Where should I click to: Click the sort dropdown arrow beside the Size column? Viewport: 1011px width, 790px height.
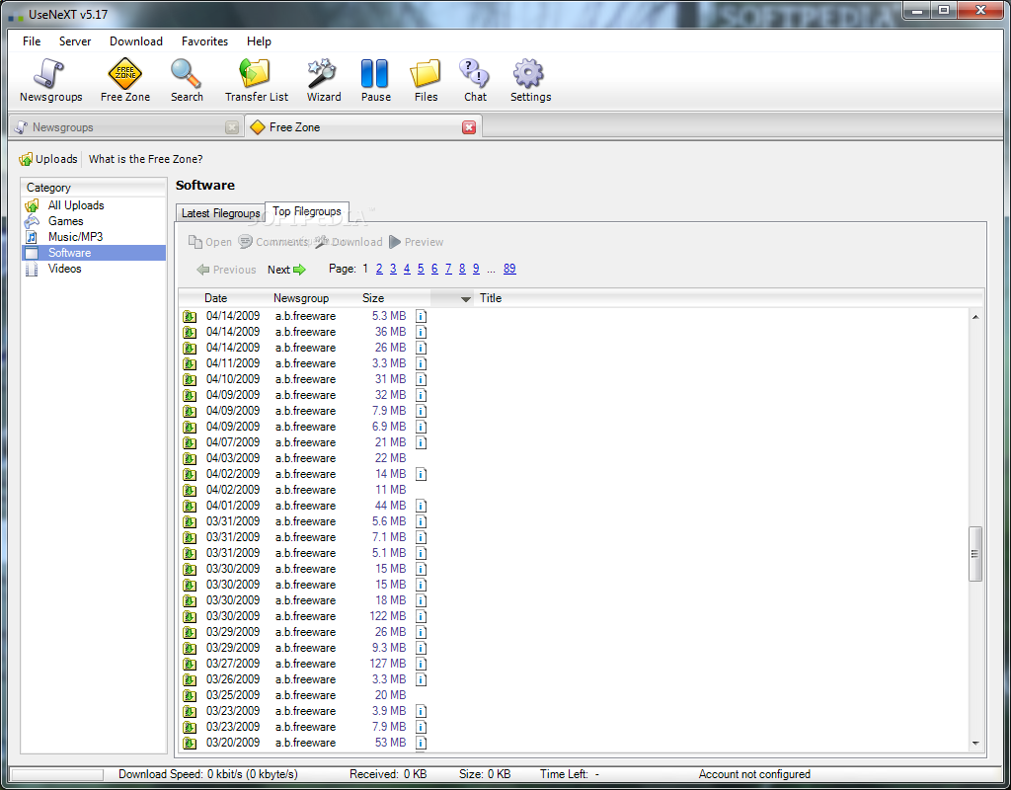pyautogui.click(x=466, y=298)
